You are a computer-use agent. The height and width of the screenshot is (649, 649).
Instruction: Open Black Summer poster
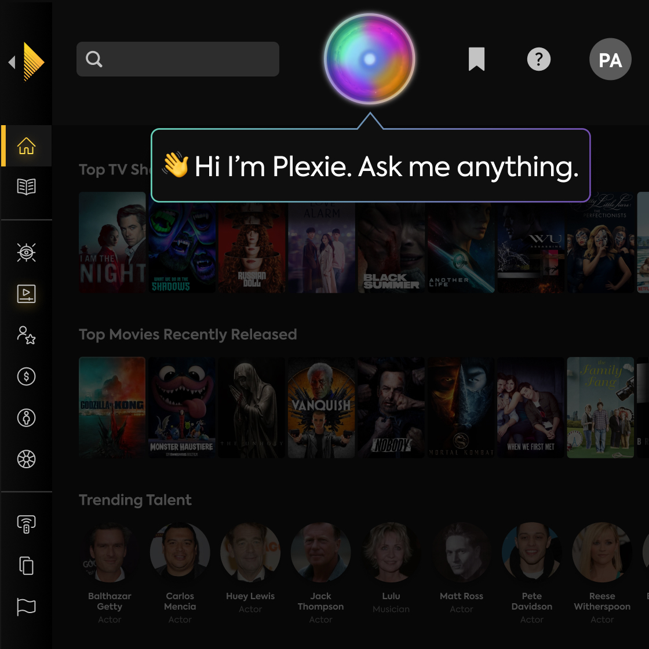click(391, 247)
